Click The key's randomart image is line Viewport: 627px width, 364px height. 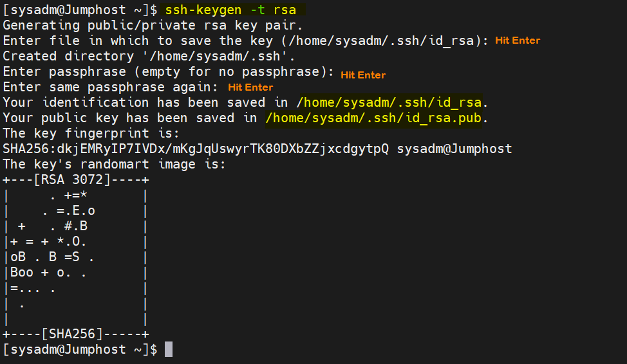[x=114, y=164]
